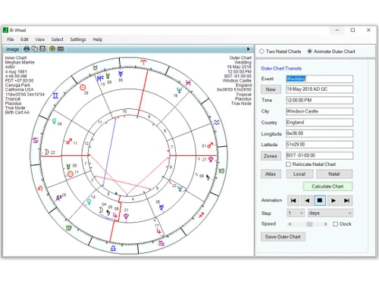
Task: Open the Edit menu
Action: [x=24, y=39]
